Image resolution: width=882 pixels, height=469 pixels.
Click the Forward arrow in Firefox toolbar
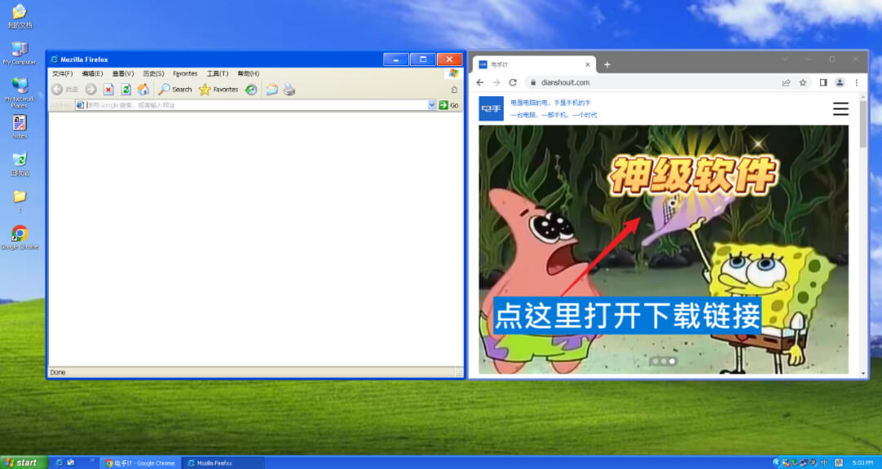click(91, 89)
